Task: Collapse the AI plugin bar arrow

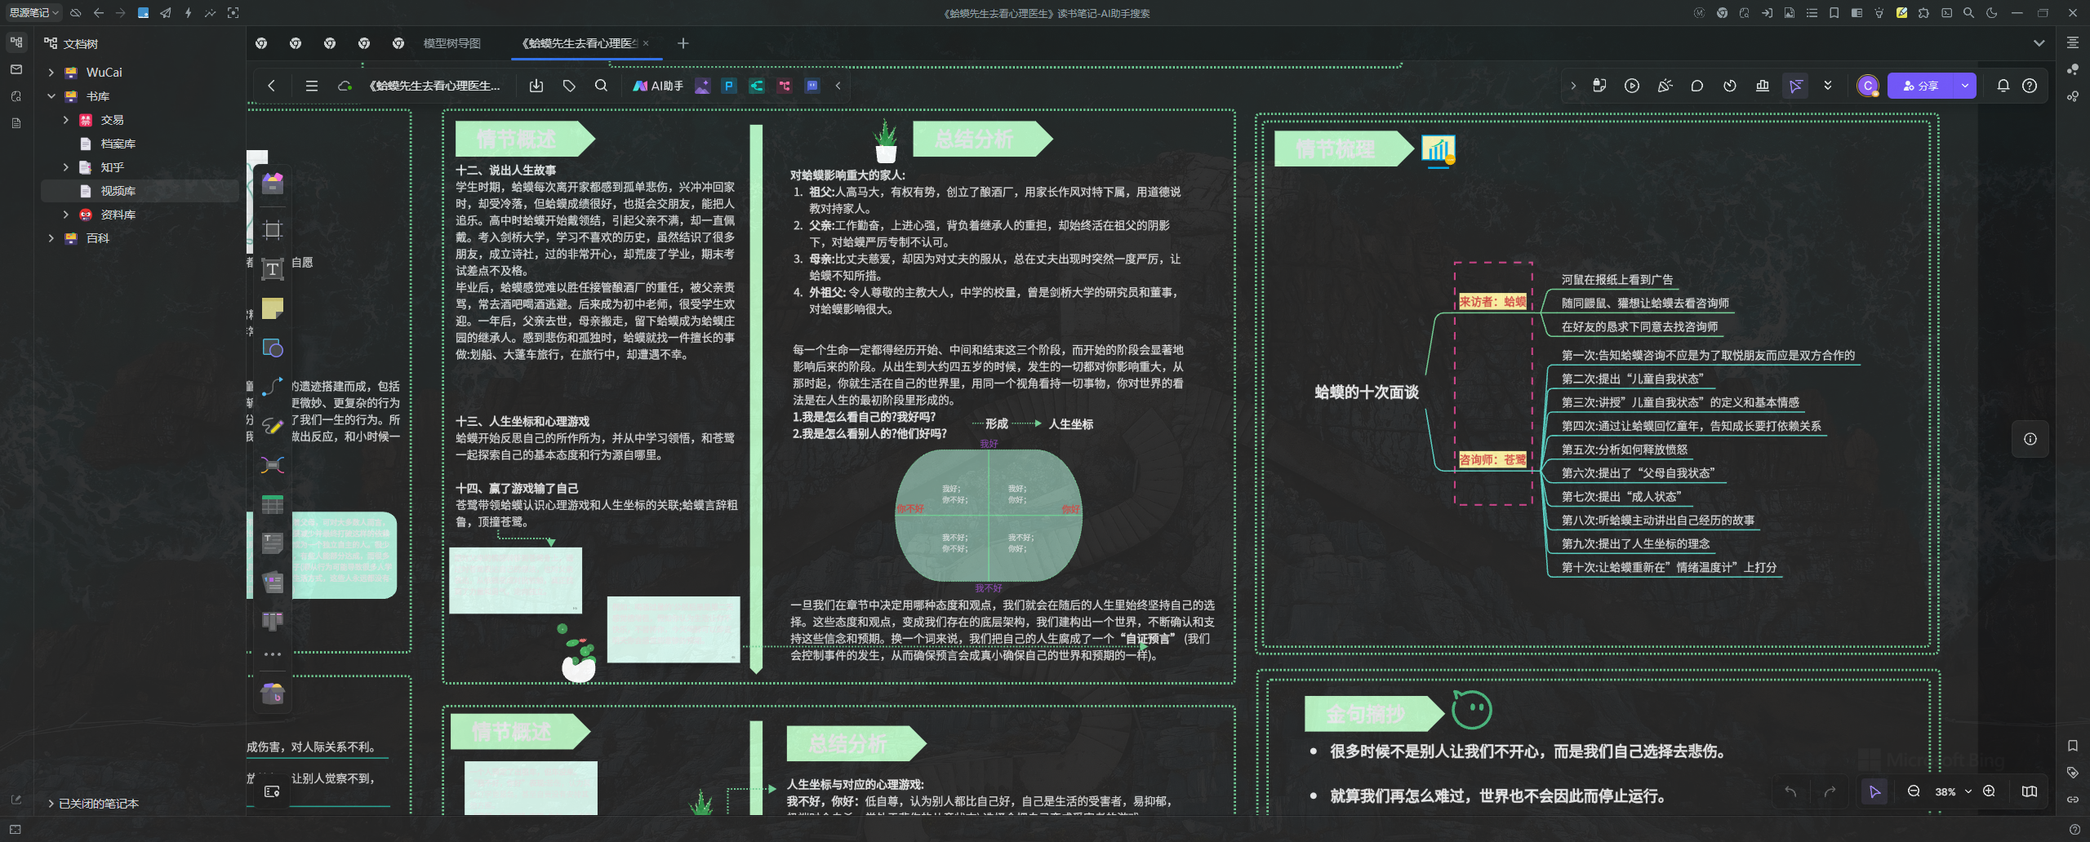Action: click(x=838, y=86)
